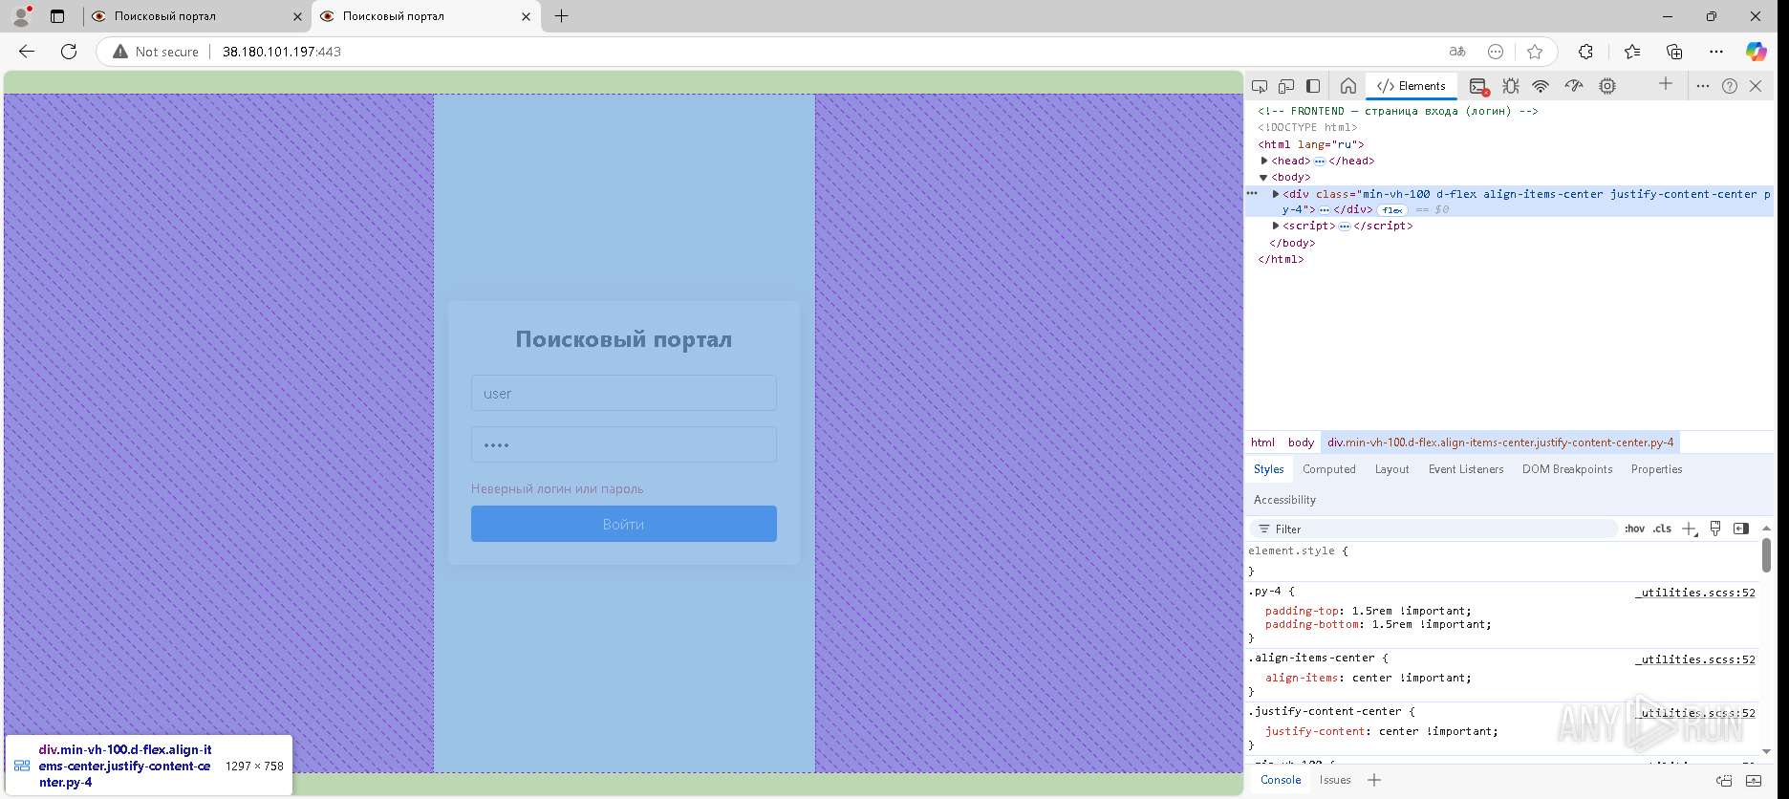Switch to the Computed tab

(x=1328, y=469)
